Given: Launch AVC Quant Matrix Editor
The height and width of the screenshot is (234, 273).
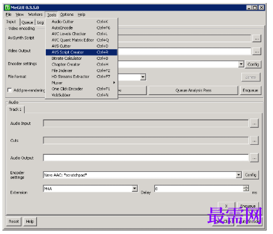Looking at the screenshot, I should pyautogui.click(x=82, y=40).
